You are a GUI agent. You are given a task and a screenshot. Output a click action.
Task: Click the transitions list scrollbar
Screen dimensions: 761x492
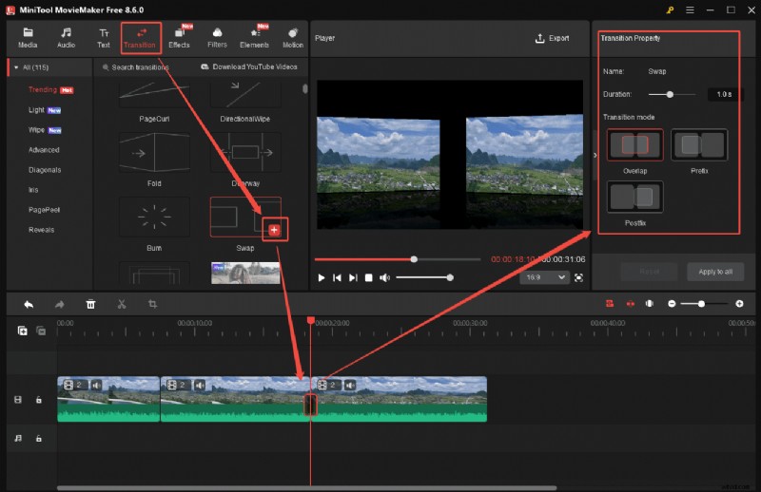(304, 89)
